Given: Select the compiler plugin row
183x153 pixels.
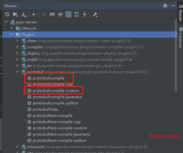Looking at the screenshot, I should point(90,47).
